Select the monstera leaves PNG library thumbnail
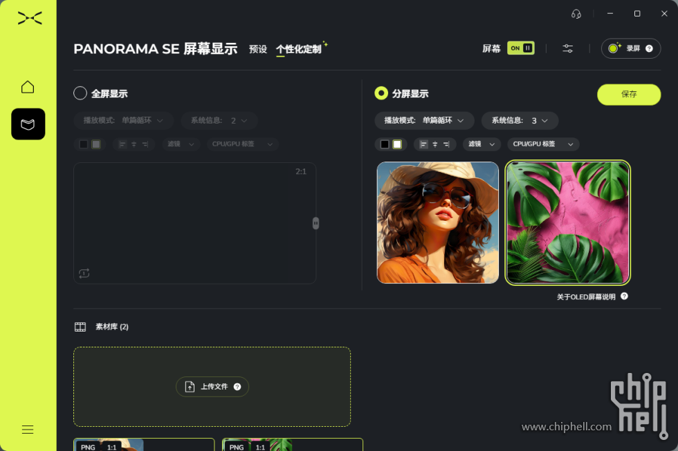The width and height of the screenshot is (678, 451). [x=293, y=445]
